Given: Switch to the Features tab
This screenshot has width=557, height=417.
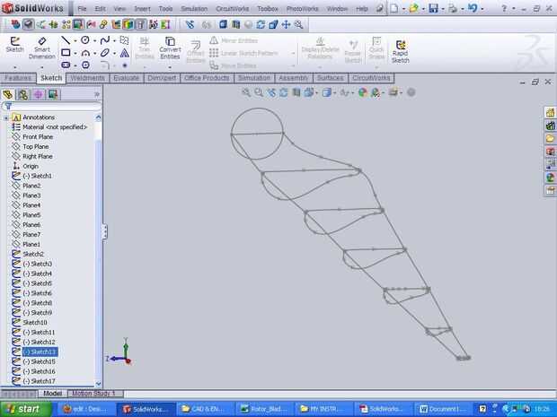Looking at the screenshot, I should click(18, 78).
